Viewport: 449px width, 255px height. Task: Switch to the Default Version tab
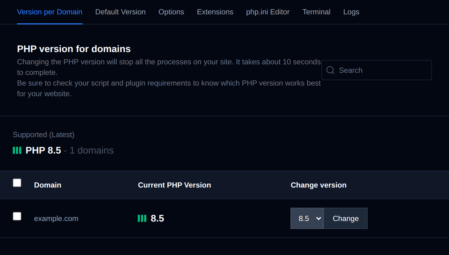tap(120, 12)
